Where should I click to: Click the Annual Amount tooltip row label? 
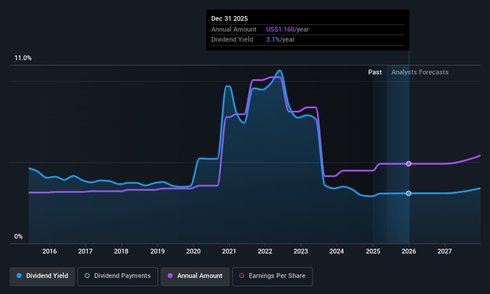[234, 29]
